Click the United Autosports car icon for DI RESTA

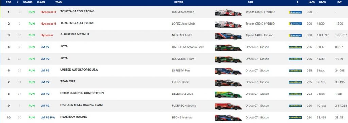pos(228,71)
